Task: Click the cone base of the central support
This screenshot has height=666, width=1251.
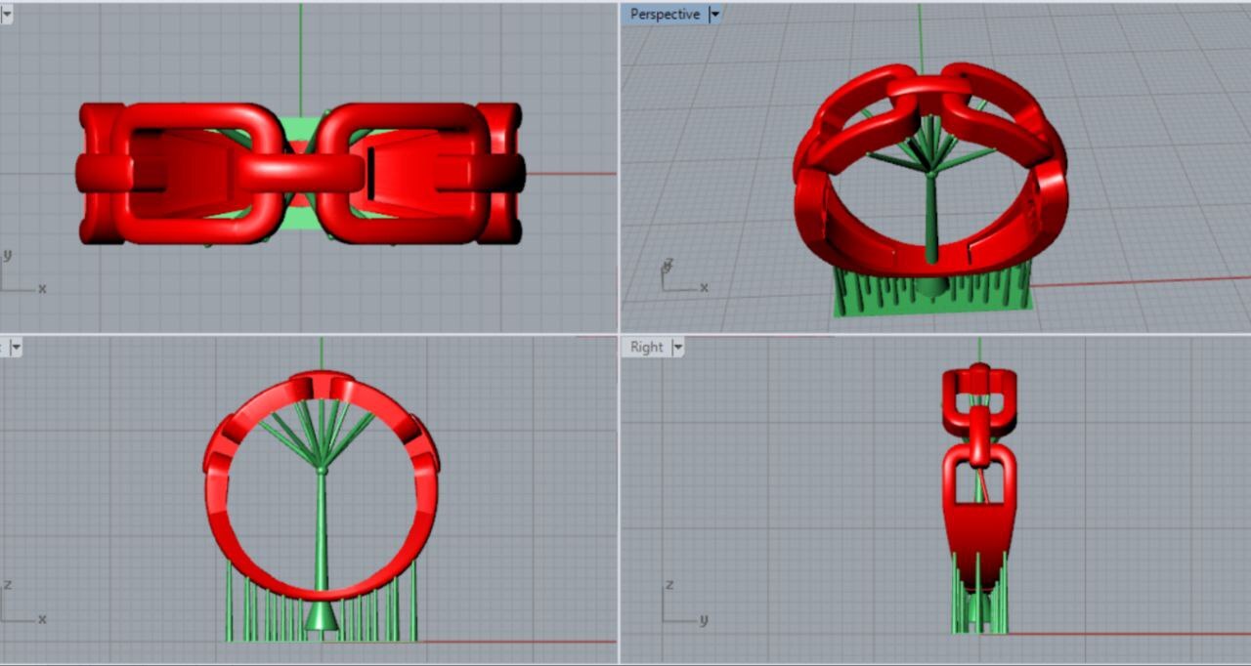Action: (322, 618)
